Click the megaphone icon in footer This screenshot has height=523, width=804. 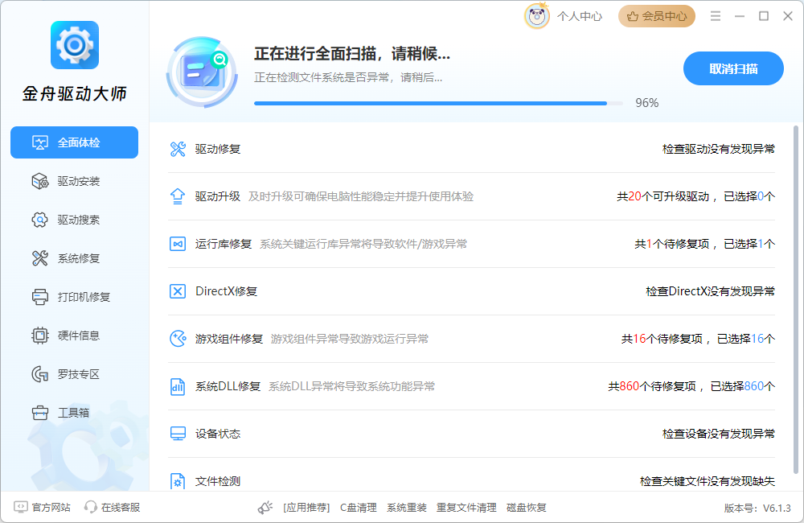[265, 508]
